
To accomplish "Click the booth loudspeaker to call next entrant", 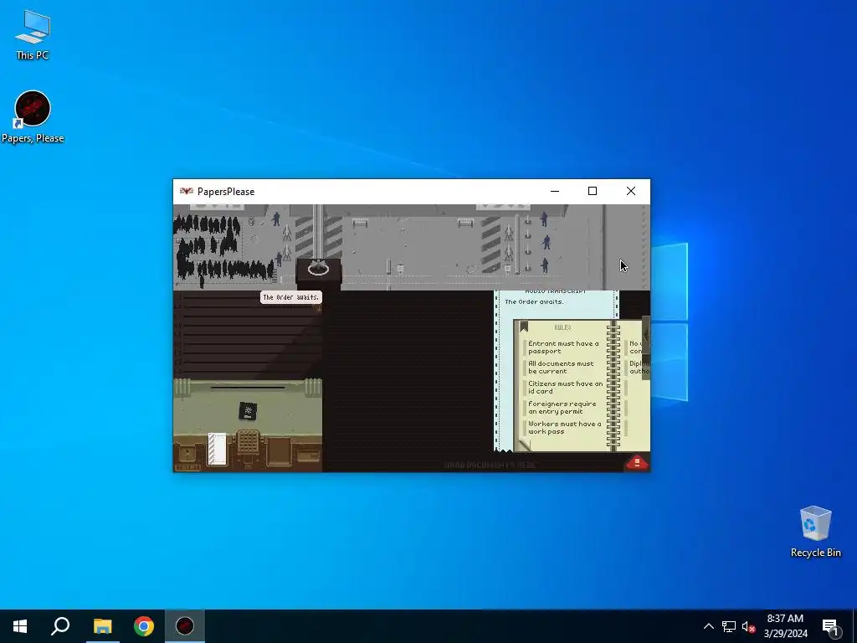I will point(318,269).
